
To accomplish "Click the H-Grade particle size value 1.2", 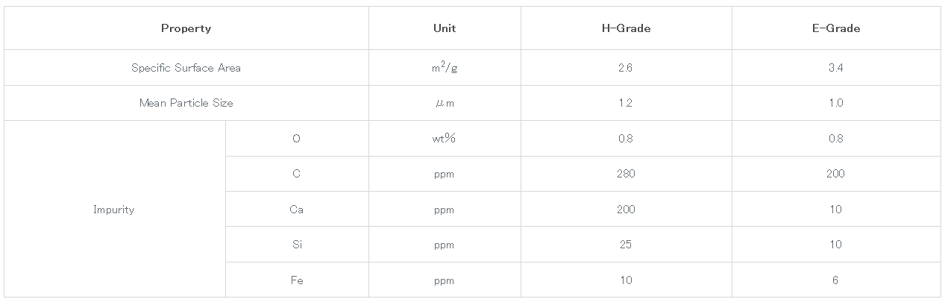I will 625,103.
